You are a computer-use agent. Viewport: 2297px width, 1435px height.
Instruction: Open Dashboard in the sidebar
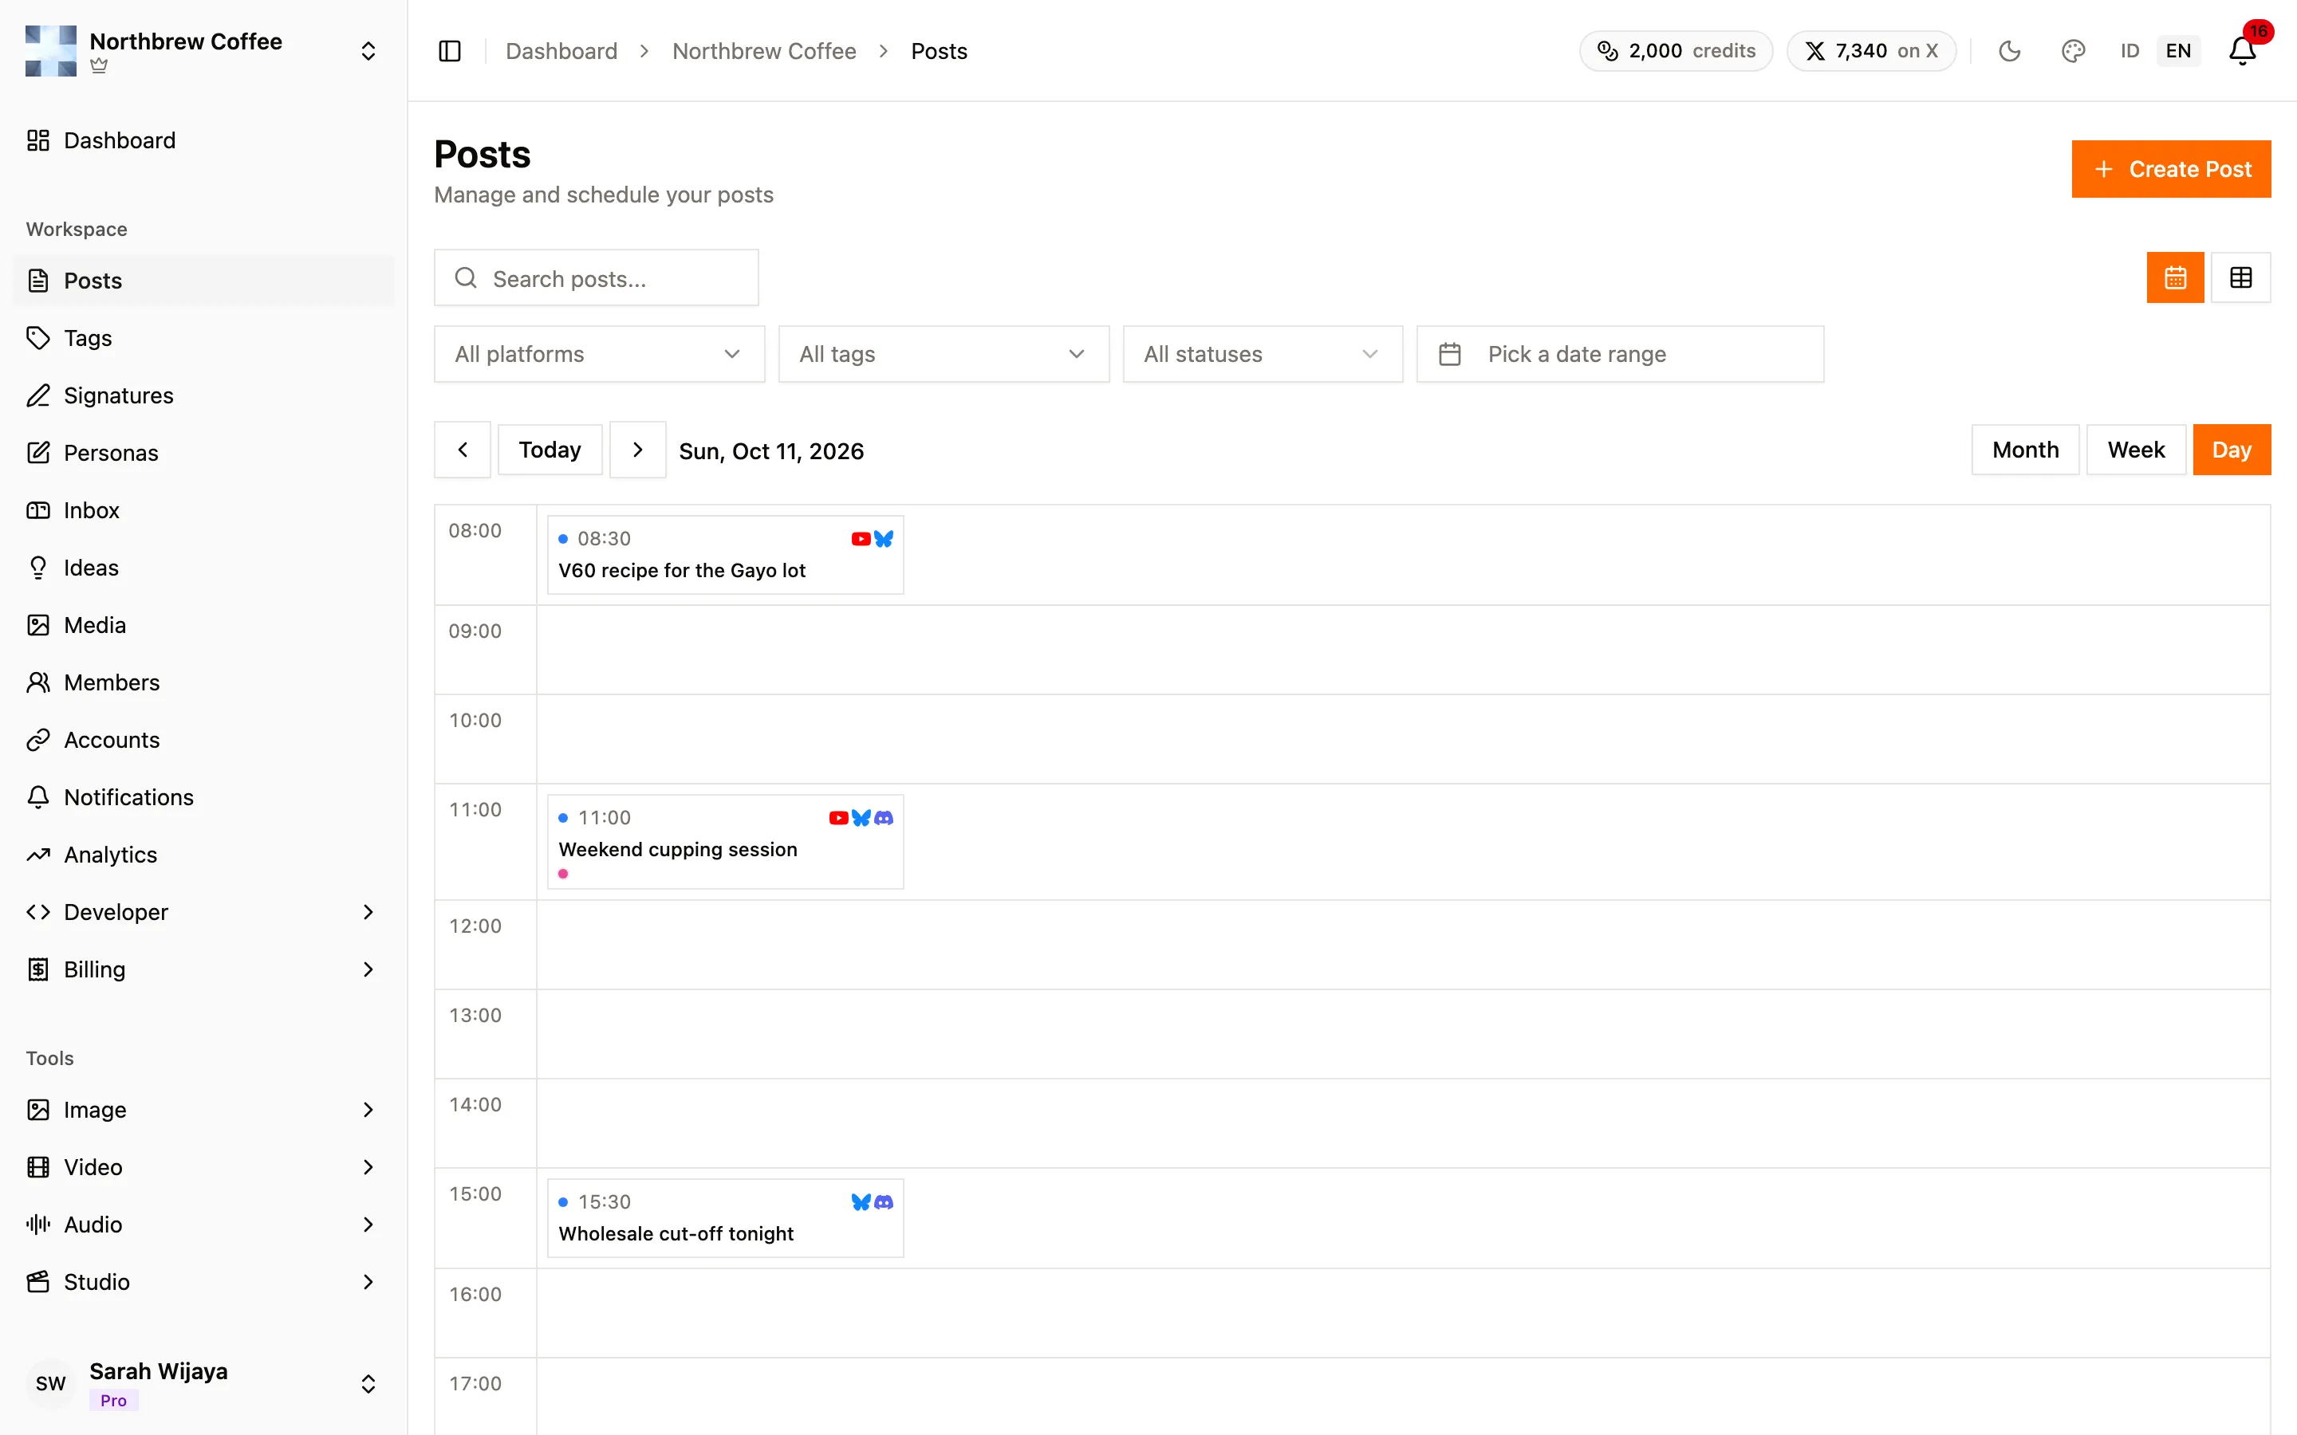pos(202,140)
